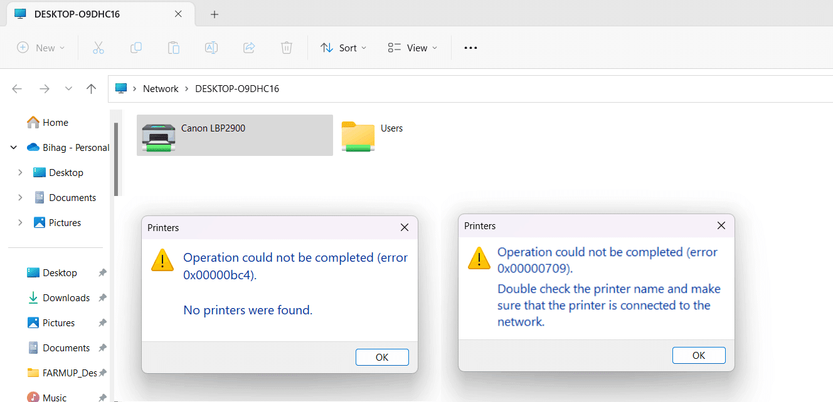Open the See more ellipsis menu
This screenshot has height=402, width=833.
click(470, 48)
